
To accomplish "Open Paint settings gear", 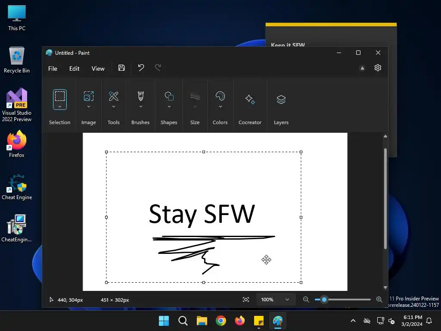I will click(x=378, y=68).
